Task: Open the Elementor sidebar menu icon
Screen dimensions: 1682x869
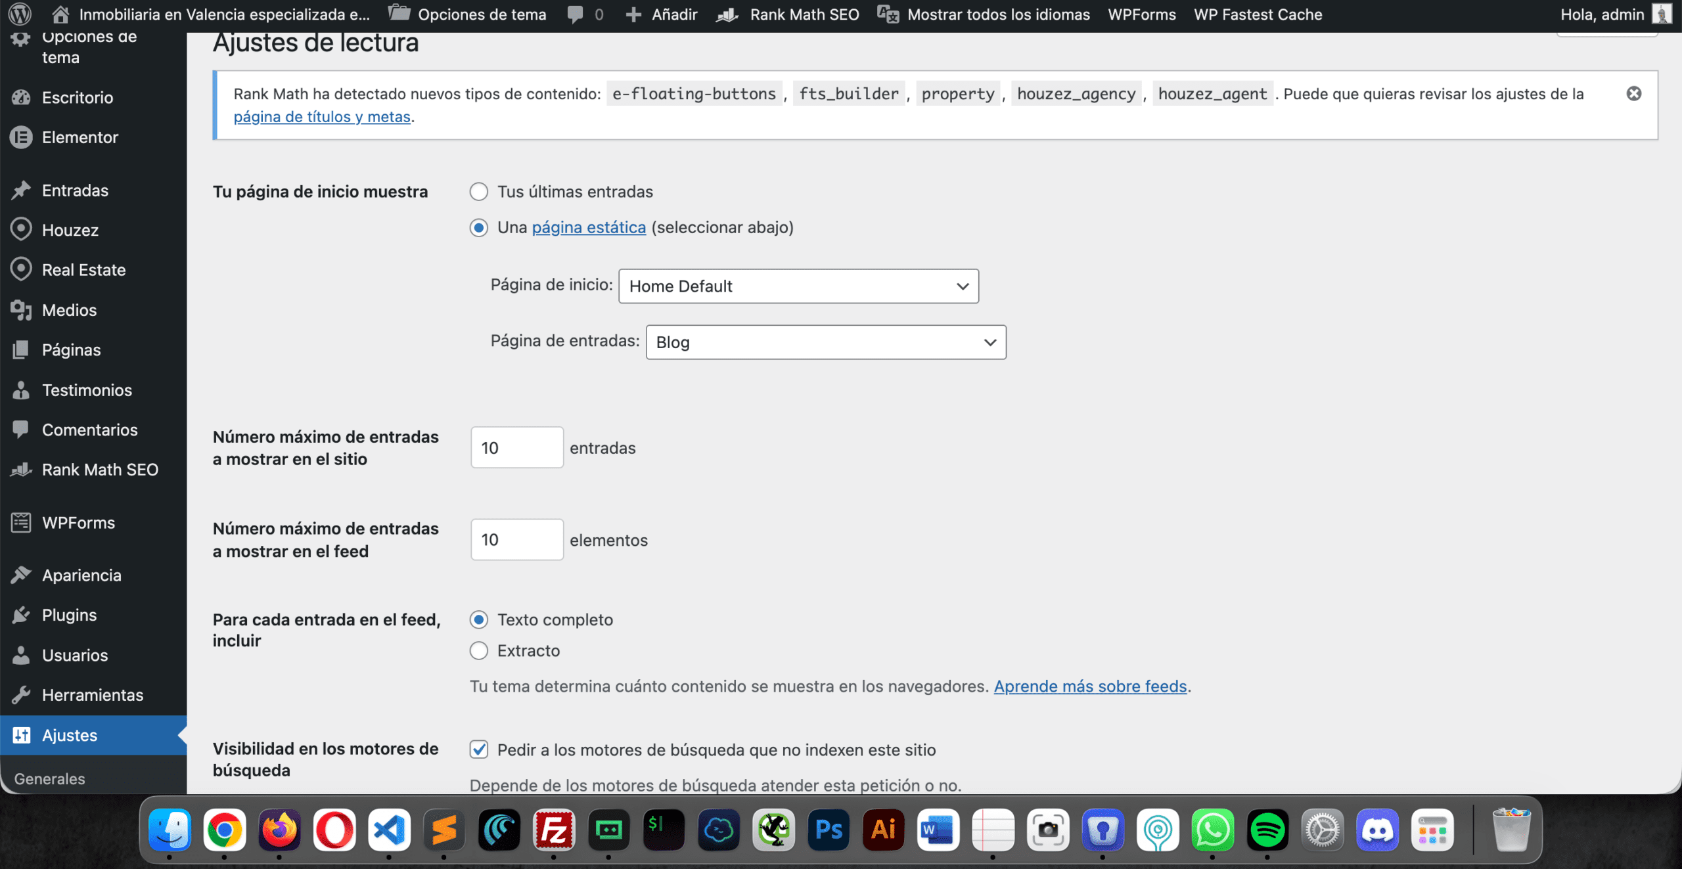Action: (x=21, y=137)
